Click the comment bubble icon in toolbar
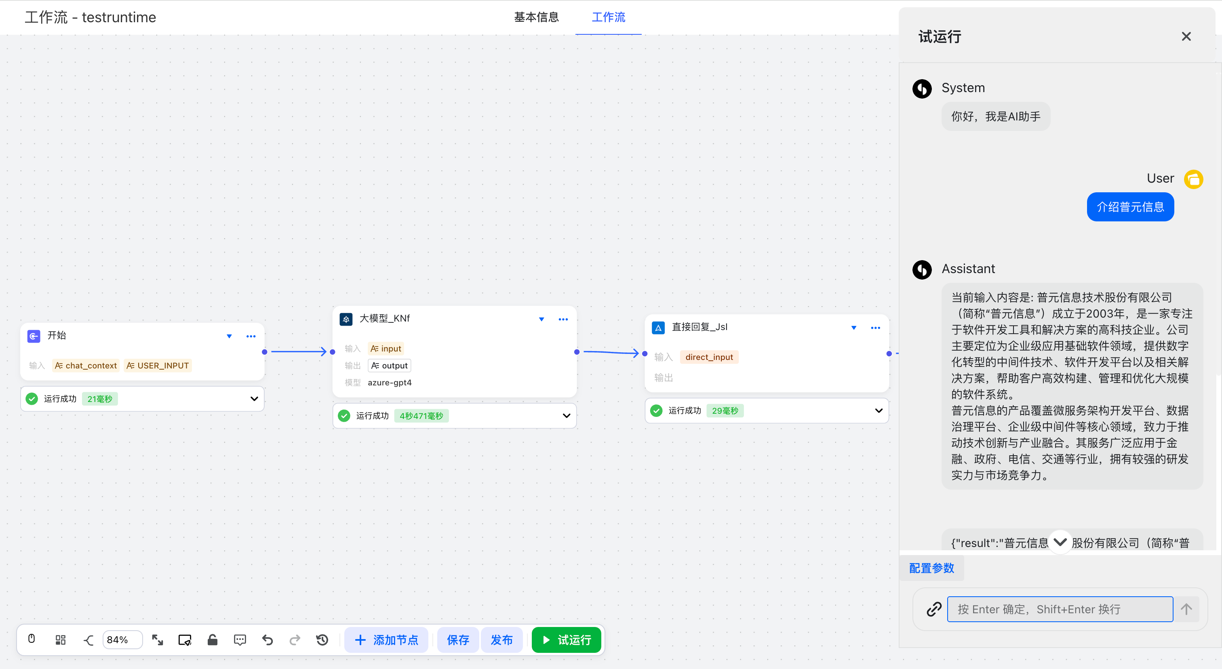The height and width of the screenshot is (669, 1222). pos(240,640)
